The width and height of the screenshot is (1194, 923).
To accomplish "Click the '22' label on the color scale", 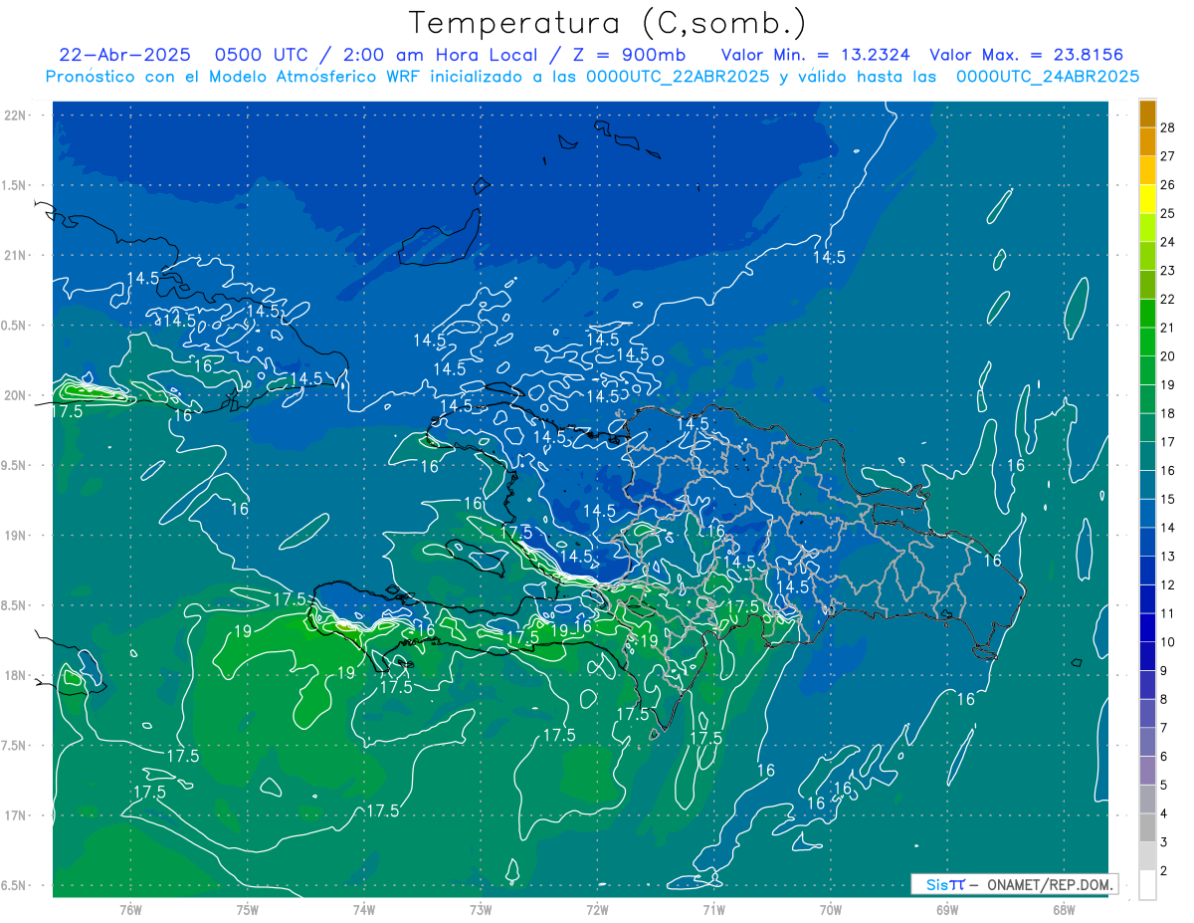I will click(x=1168, y=299).
